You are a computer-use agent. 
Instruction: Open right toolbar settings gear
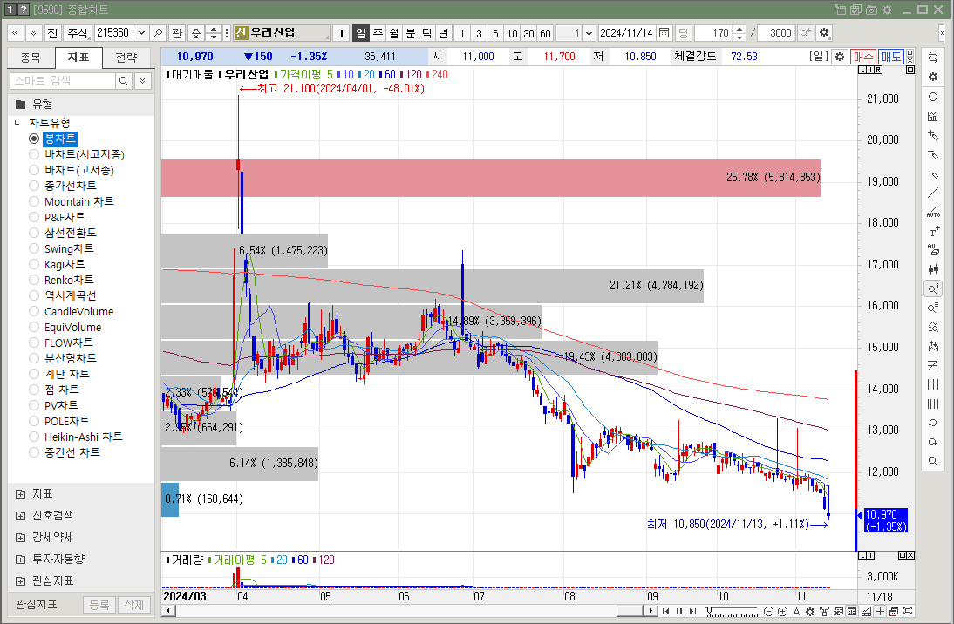click(933, 78)
